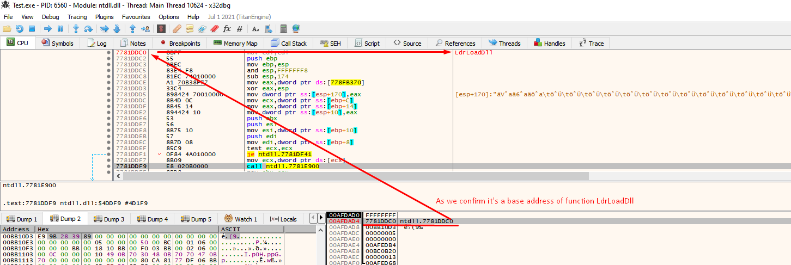Click the globe check-for-updates icon
Screen dimensions: 791x265
[x=296, y=28]
